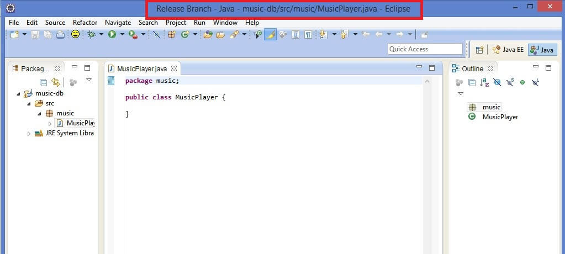
Task: Click the Last Edit Location icon
Action: coord(366,34)
